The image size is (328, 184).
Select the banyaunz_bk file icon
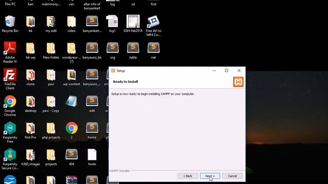click(x=92, y=48)
